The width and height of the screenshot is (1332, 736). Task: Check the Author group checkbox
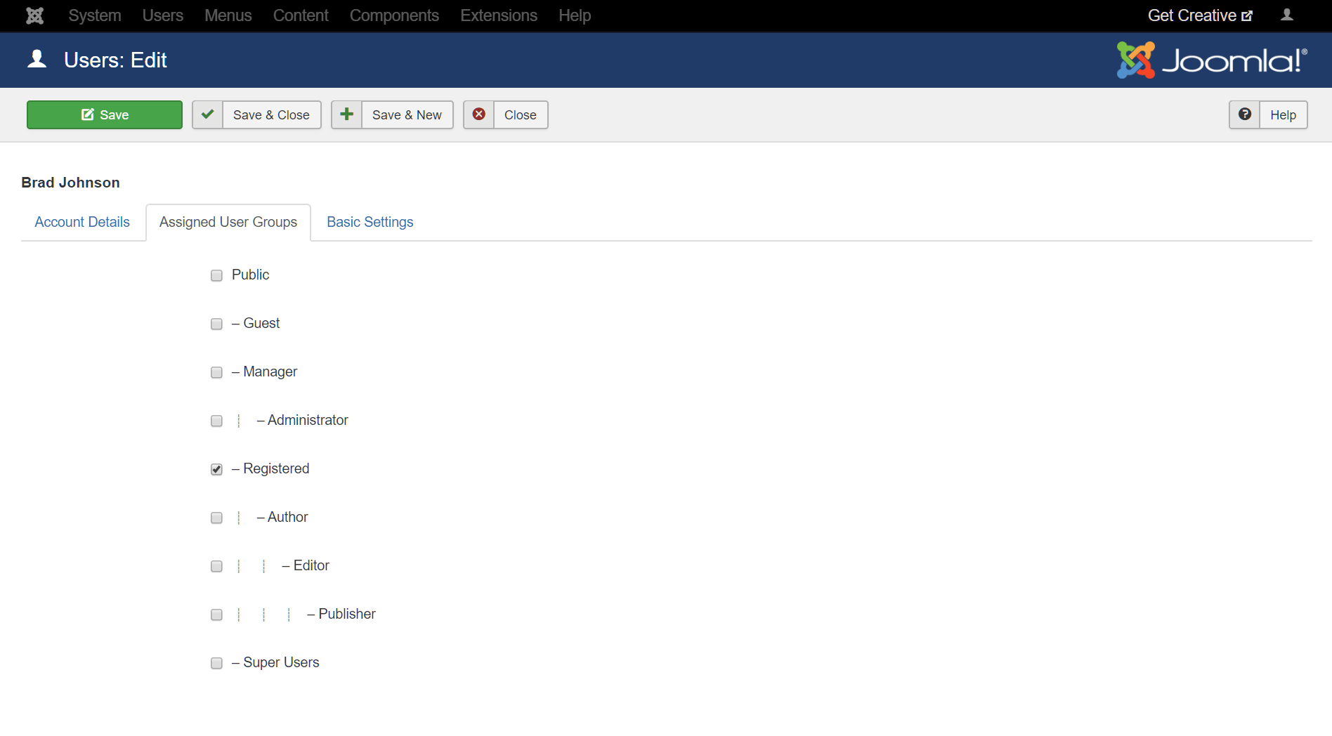tap(216, 518)
